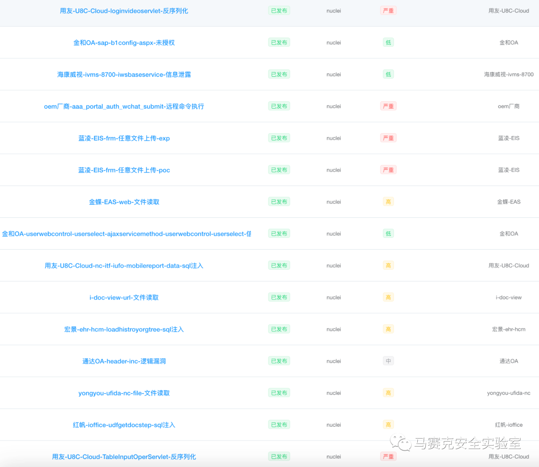This screenshot has width=539, height=467.
Task: Click 已发布 status tag for 金蝶-EAS-web row
Action: tap(279, 202)
